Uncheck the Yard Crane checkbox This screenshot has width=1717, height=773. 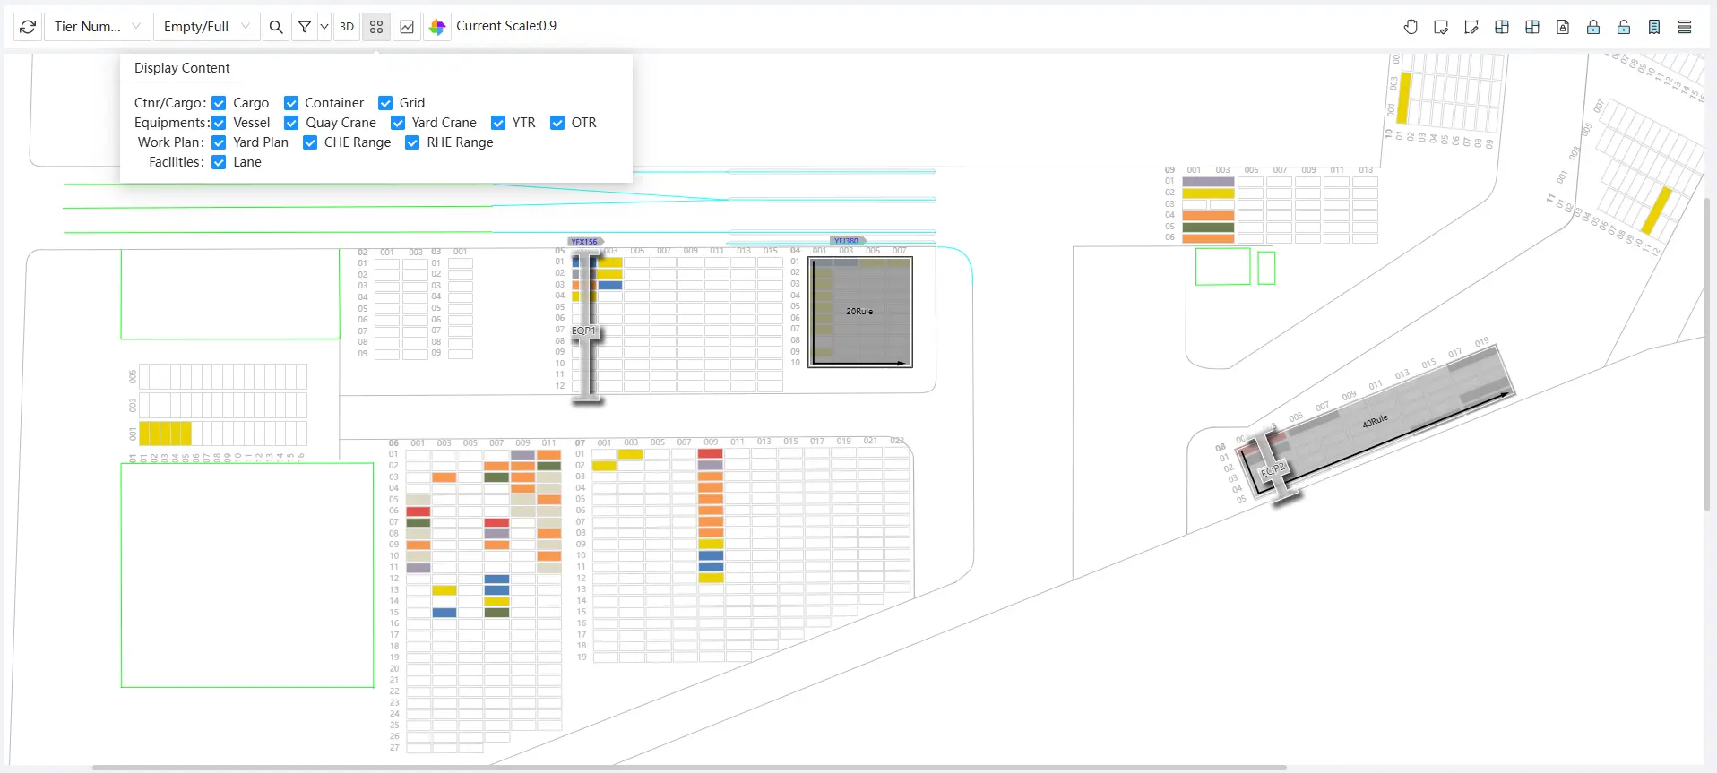[398, 123]
